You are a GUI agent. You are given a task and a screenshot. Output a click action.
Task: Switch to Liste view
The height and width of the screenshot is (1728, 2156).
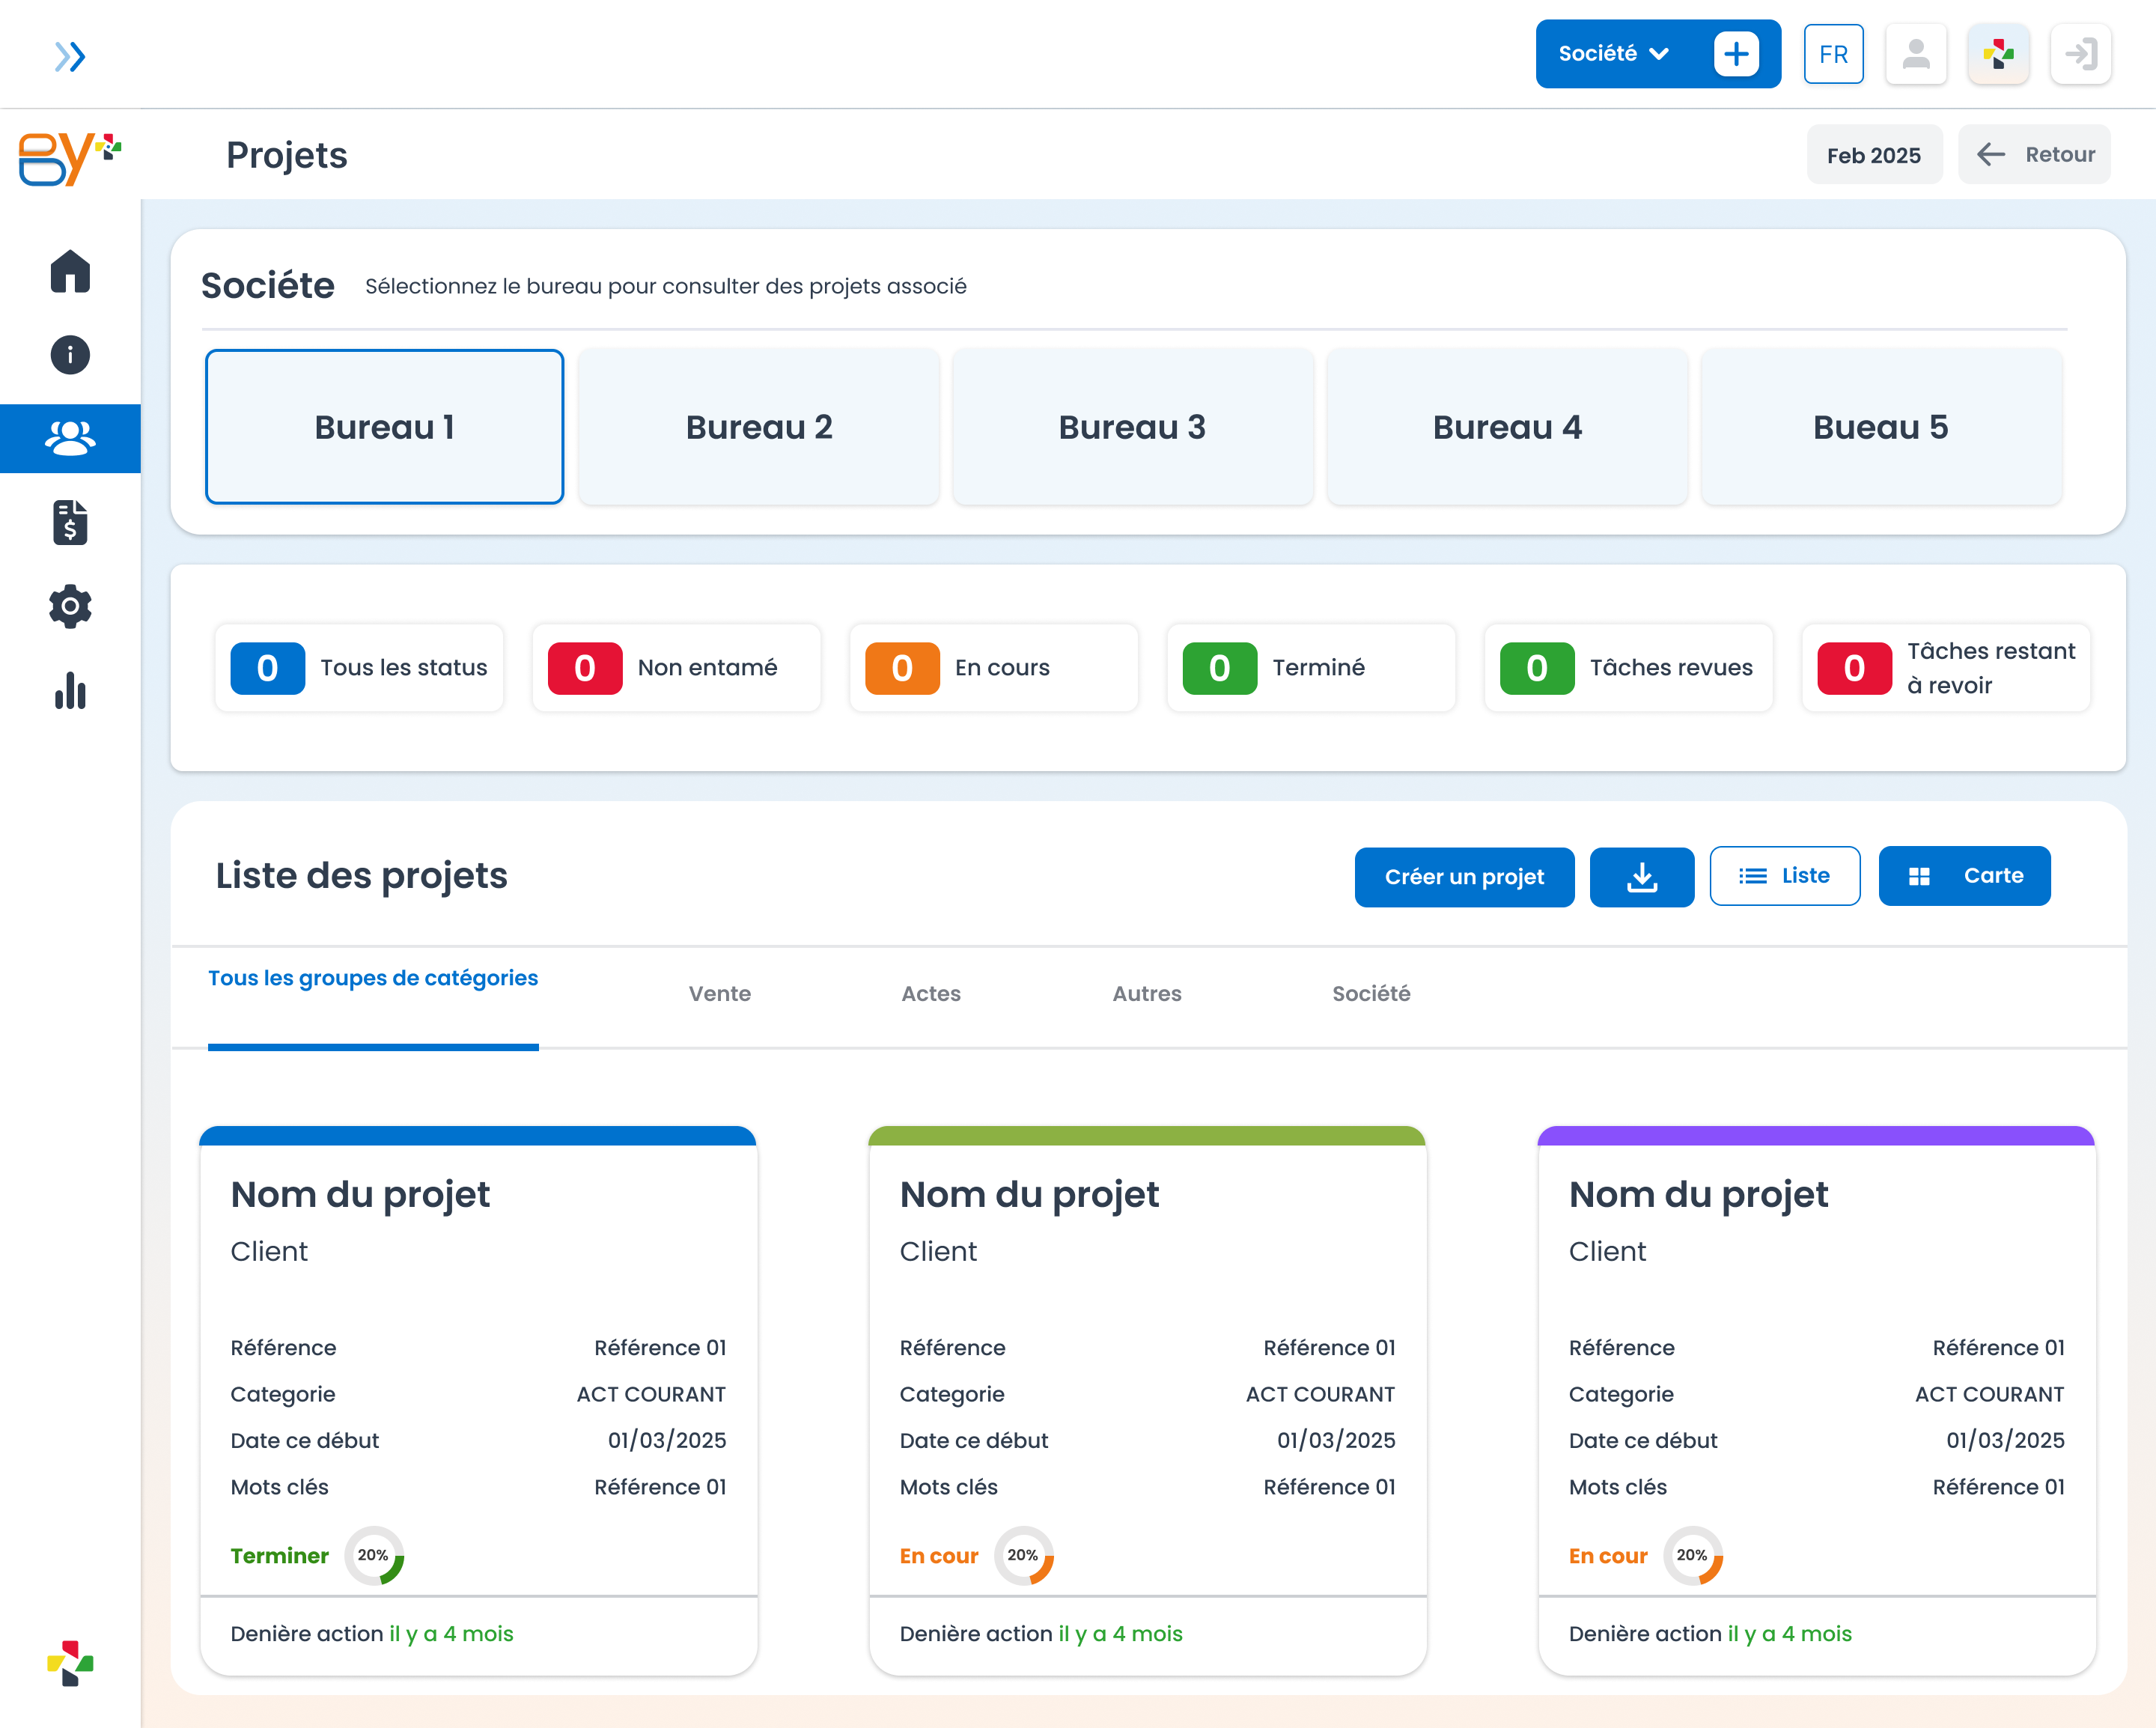coord(1785,876)
